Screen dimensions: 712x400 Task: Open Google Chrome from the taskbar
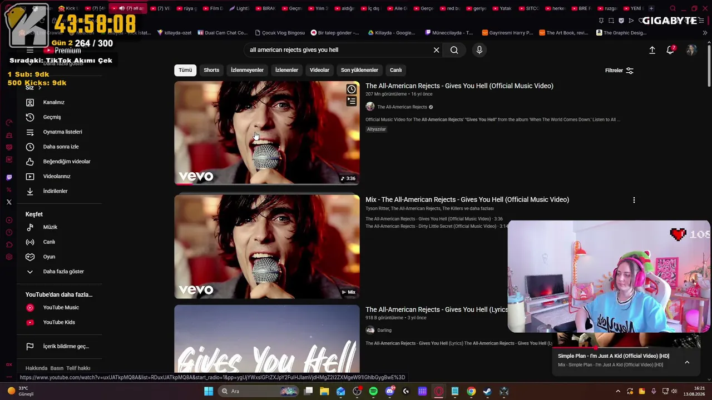[x=471, y=391]
